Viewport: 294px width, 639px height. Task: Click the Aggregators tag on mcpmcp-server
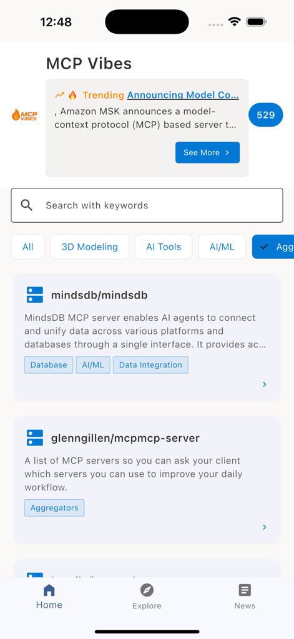(x=54, y=508)
